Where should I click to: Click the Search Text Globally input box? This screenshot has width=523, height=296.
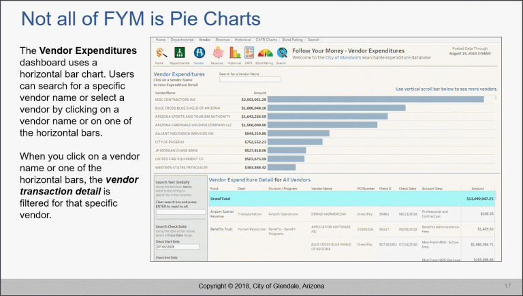(x=180, y=213)
